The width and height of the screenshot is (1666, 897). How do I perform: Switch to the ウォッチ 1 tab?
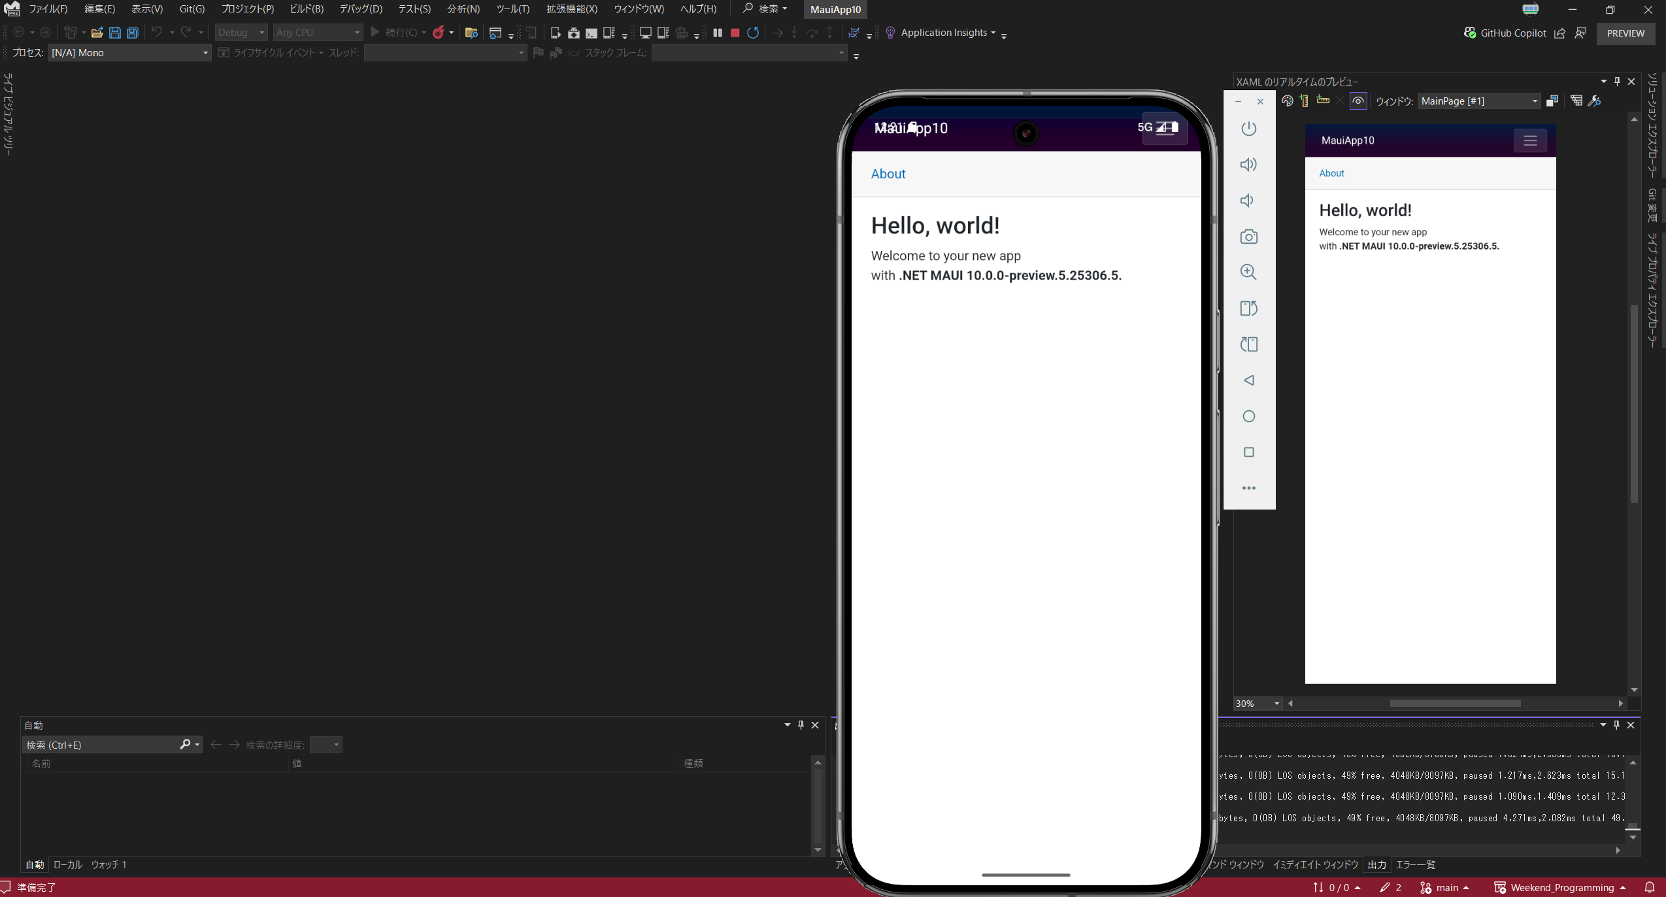click(x=108, y=865)
